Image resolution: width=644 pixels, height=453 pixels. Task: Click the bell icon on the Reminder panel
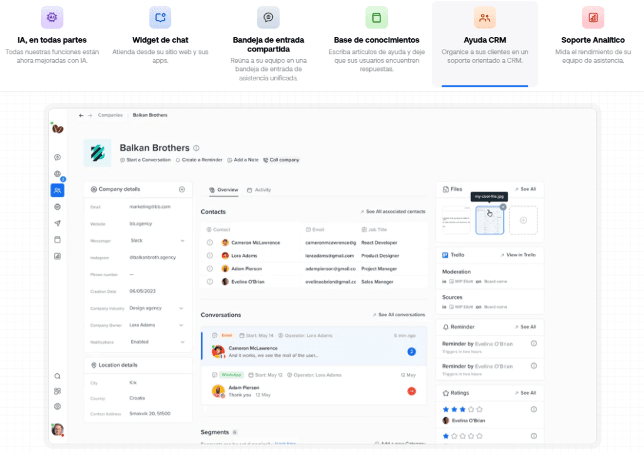point(447,327)
